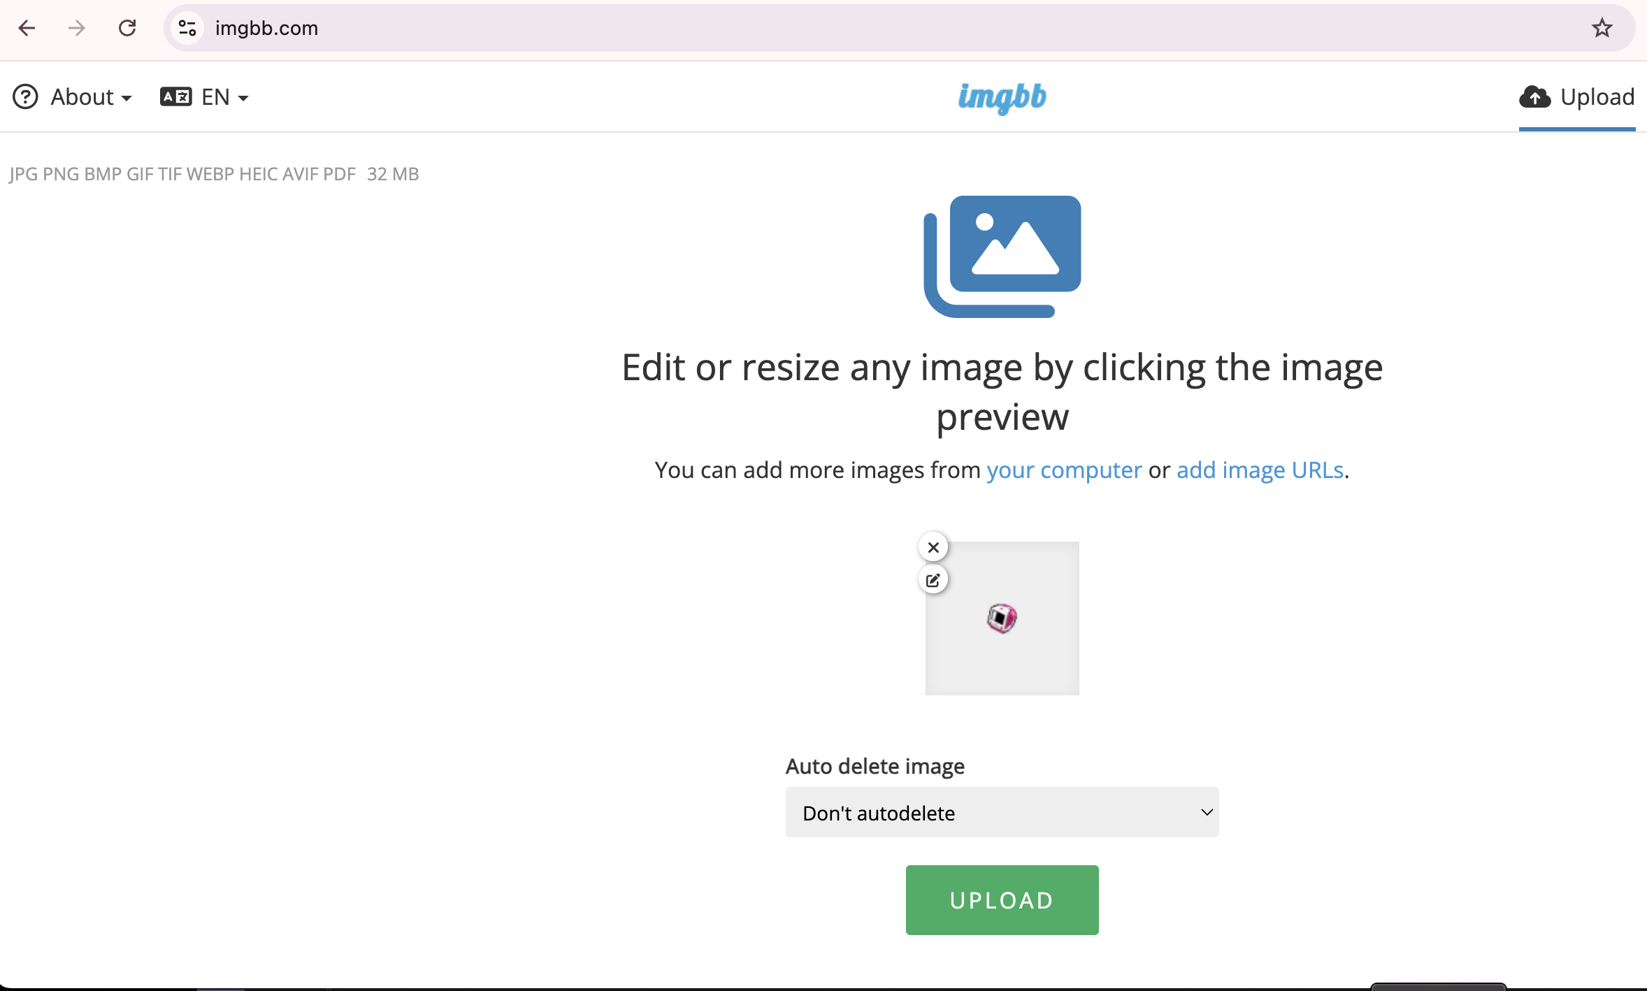Click the question mark icon beside About
1647x991 pixels.
pos(27,96)
